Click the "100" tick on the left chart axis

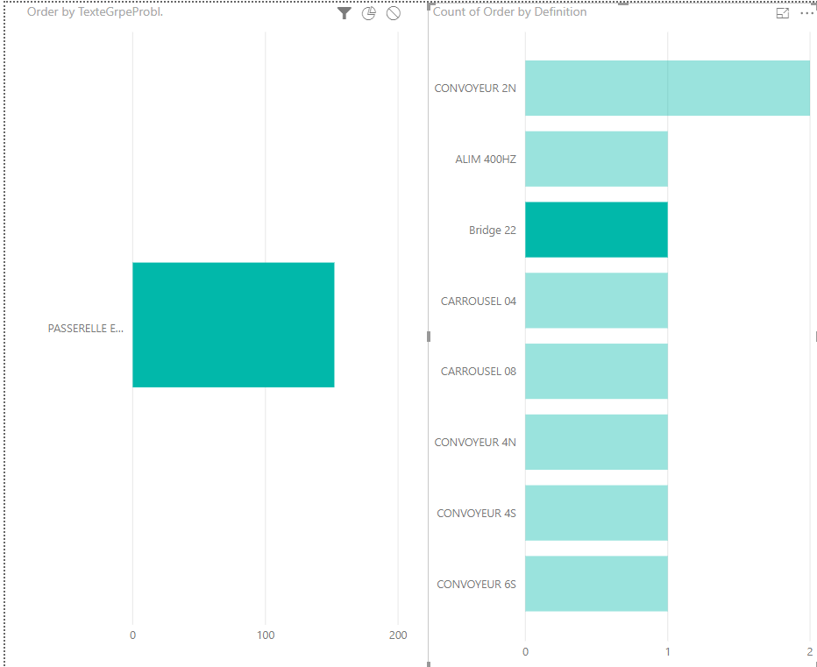pyautogui.click(x=266, y=635)
